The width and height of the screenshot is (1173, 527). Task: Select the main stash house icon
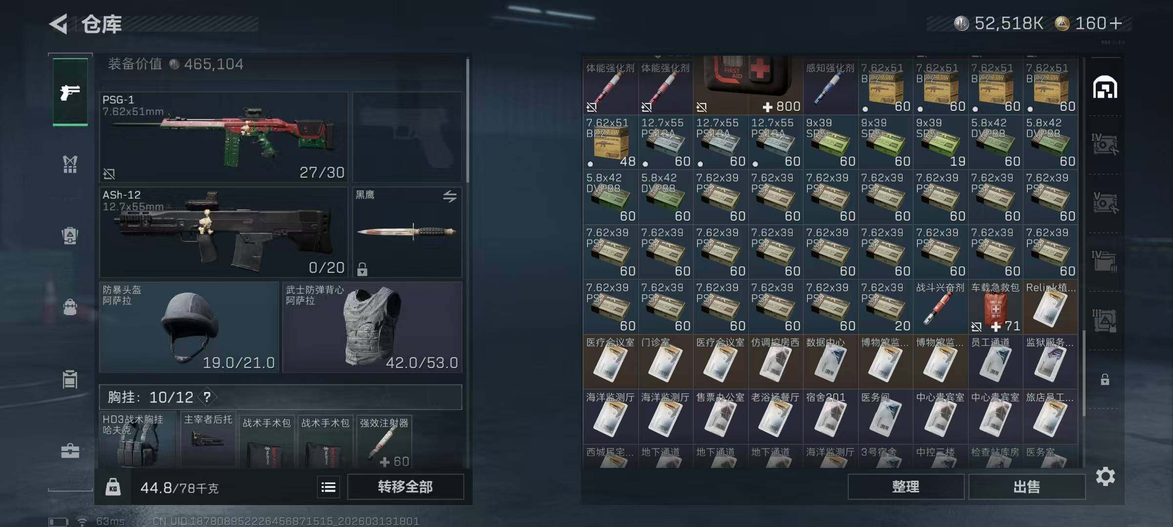tap(1105, 88)
